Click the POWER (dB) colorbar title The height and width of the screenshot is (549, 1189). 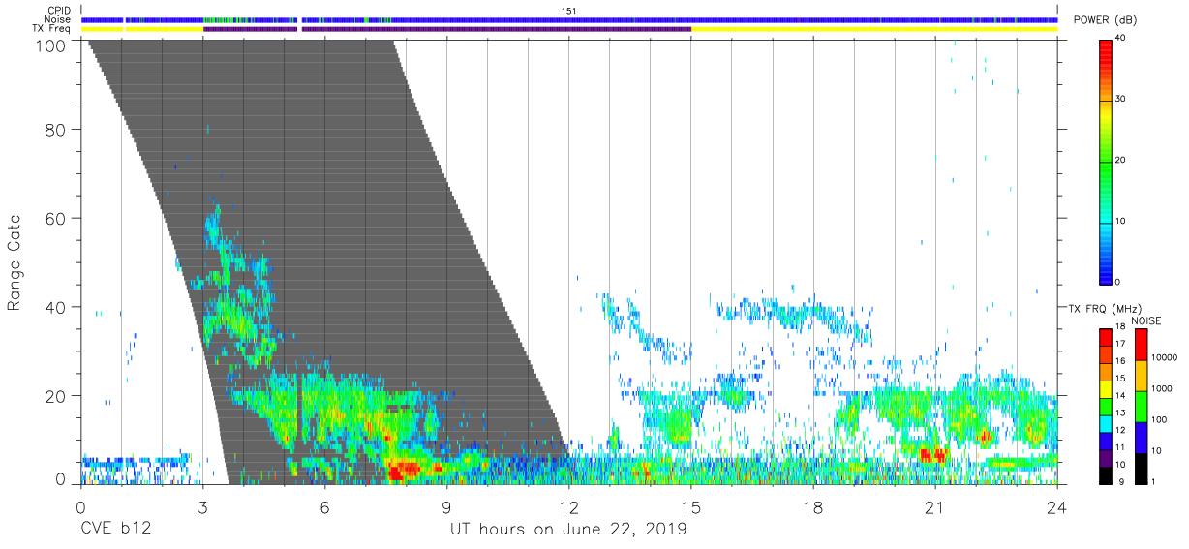coord(1107,20)
